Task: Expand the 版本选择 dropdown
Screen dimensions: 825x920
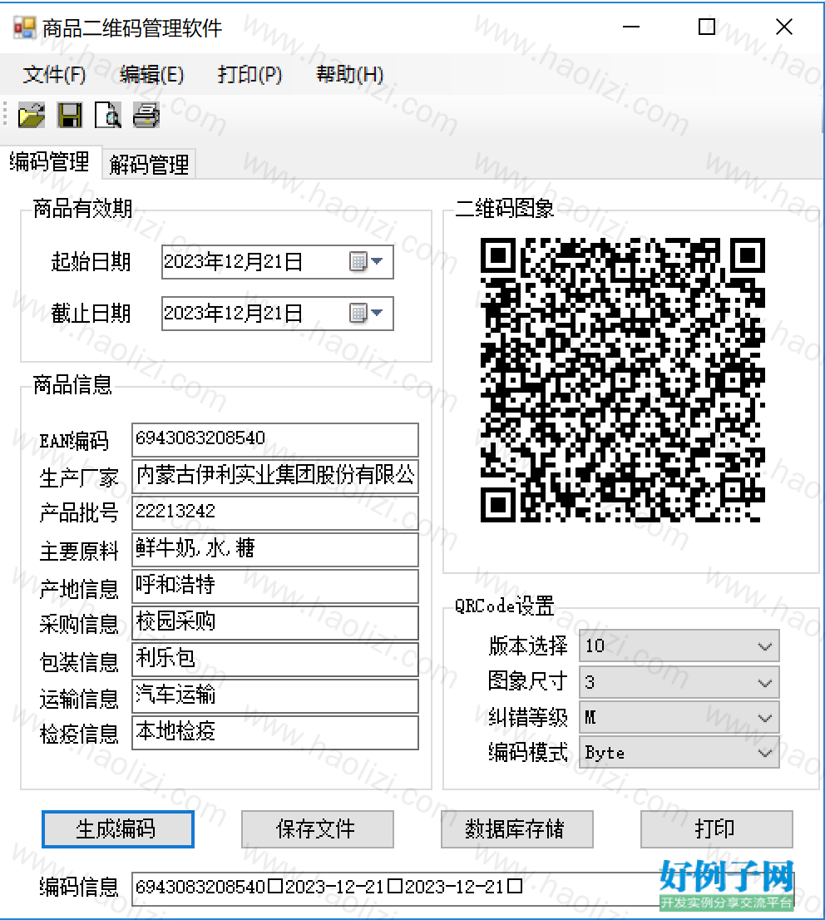Action: [x=764, y=646]
